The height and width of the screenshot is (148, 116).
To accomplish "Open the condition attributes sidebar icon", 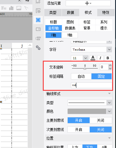I will [x=38, y=38].
